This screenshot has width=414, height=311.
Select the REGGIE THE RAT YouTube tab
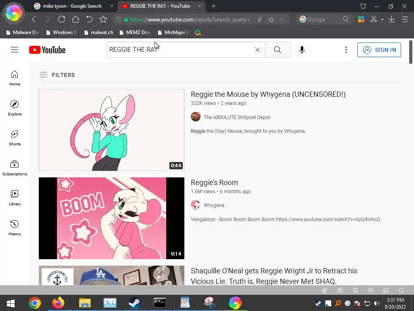(160, 6)
